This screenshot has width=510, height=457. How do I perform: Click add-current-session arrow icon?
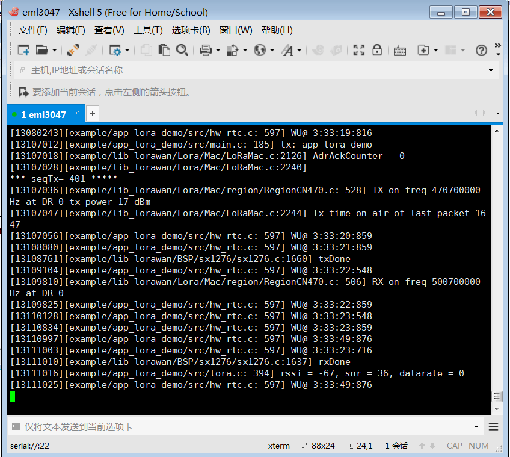[23, 92]
